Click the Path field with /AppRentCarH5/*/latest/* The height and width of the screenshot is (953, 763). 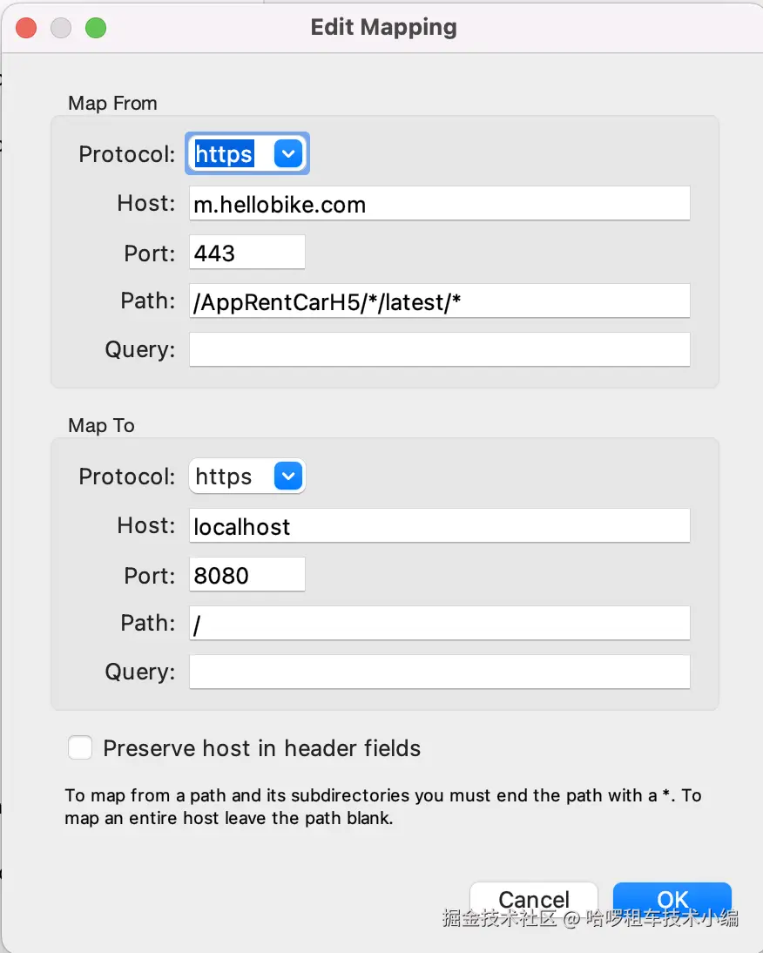[x=439, y=301]
